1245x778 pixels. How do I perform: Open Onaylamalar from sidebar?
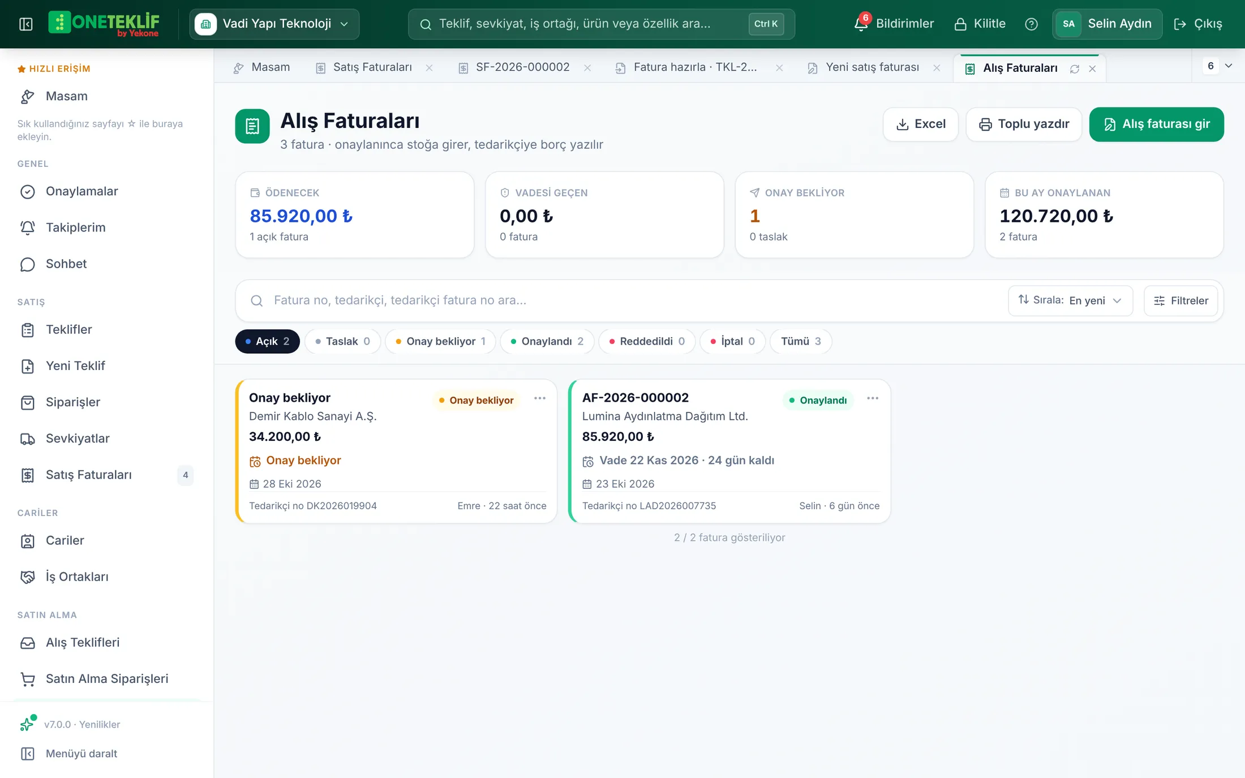[x=106, y=191]
